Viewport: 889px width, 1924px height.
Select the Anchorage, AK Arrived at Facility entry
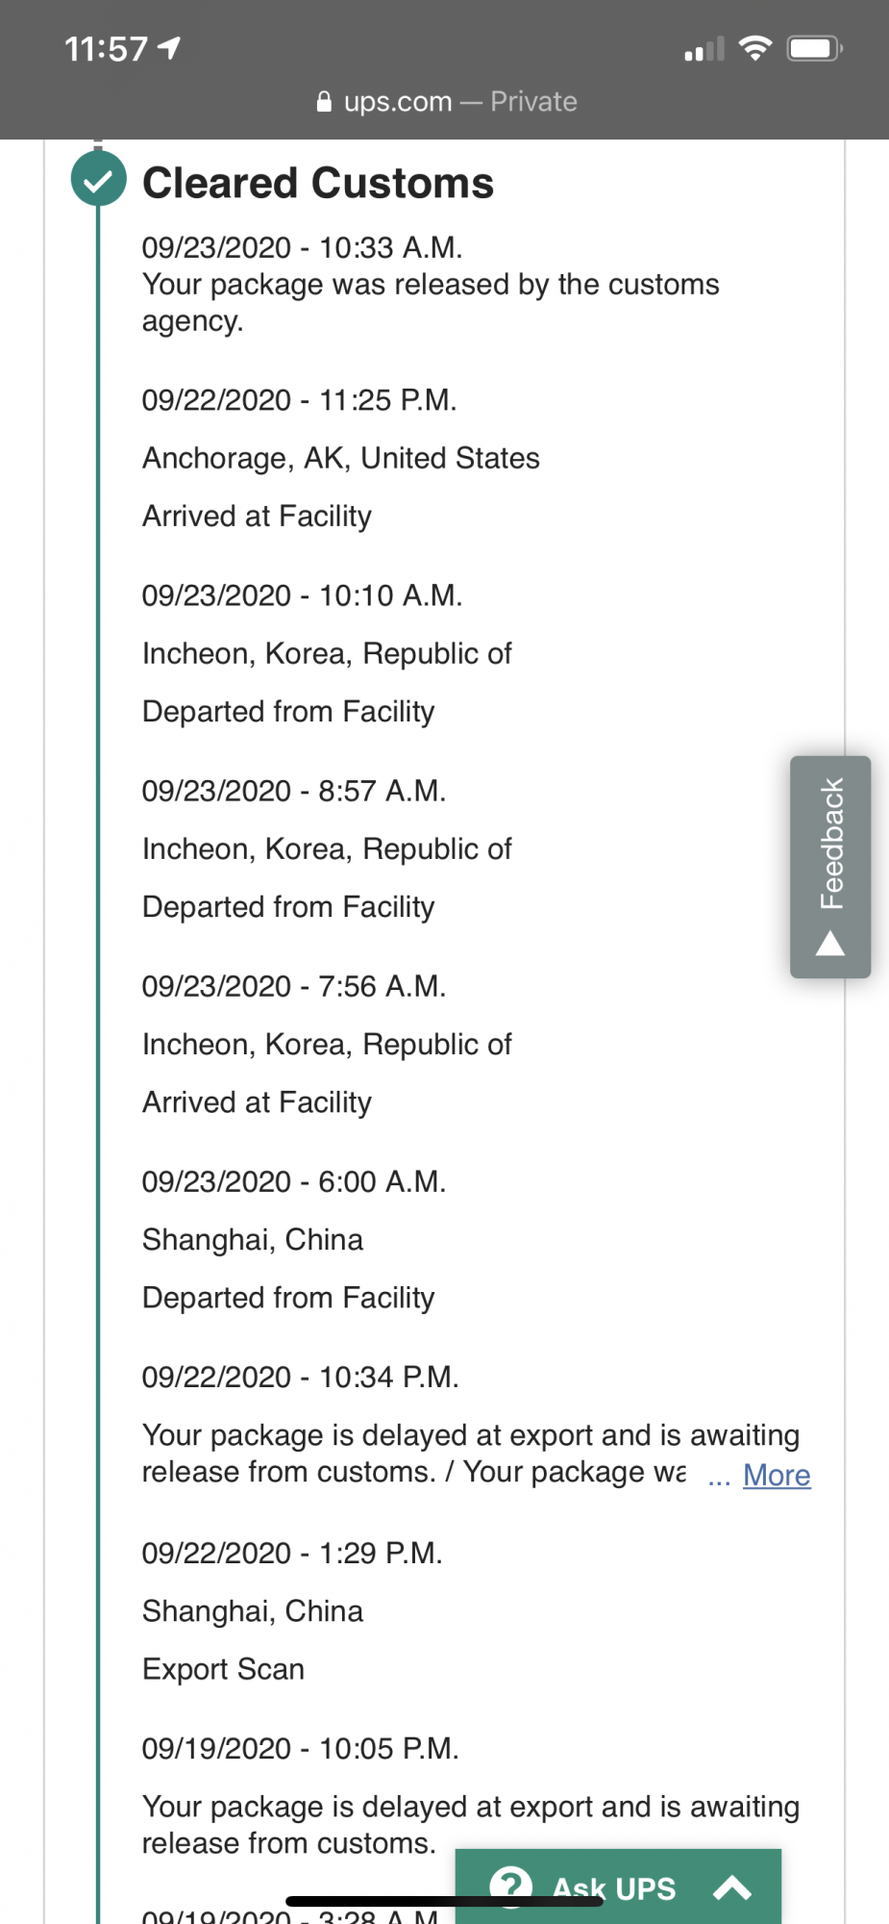[x=341, y=458]
